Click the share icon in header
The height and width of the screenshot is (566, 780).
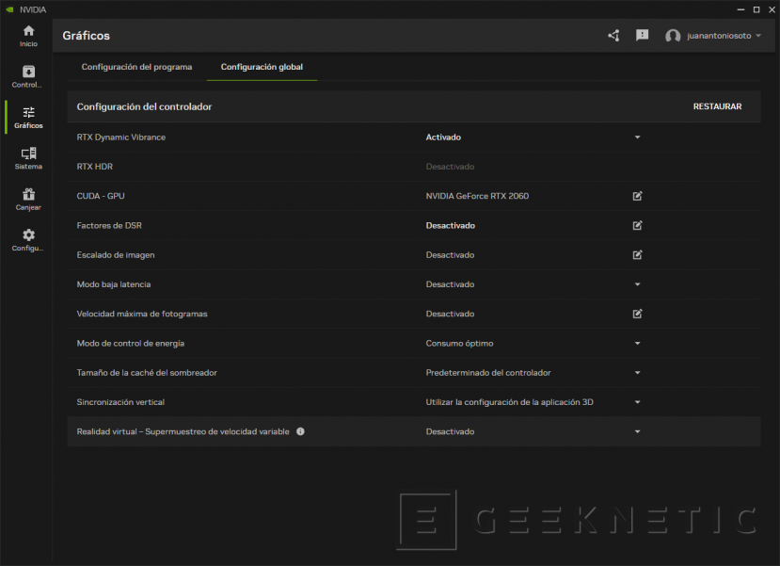613,36
